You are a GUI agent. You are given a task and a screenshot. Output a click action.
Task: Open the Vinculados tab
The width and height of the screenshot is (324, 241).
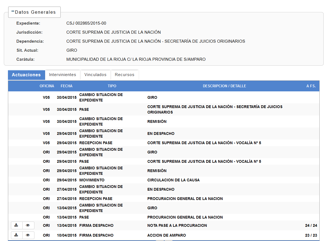[95, 75]
